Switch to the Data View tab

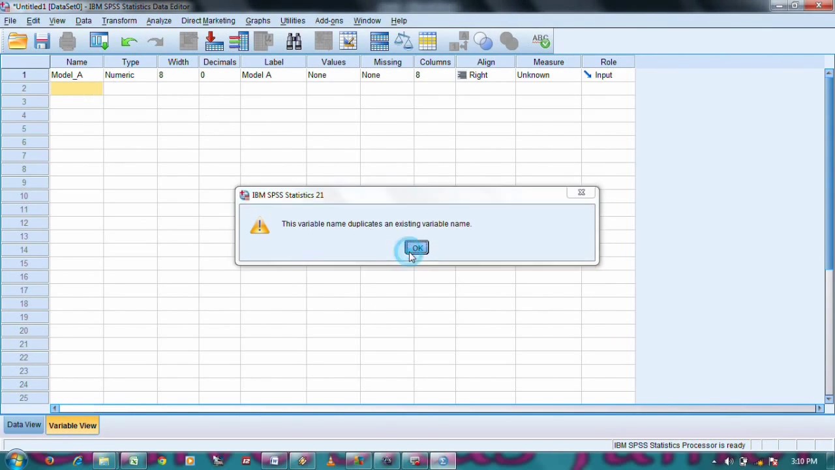tap(24, 425)
